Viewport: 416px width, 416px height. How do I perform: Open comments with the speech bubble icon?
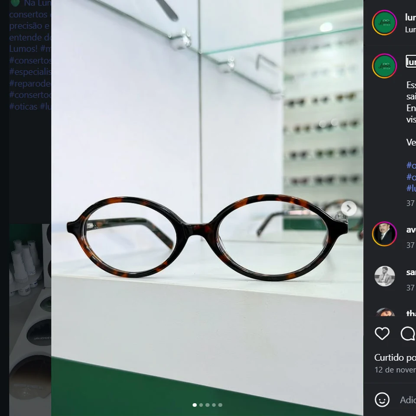point(408,333)
